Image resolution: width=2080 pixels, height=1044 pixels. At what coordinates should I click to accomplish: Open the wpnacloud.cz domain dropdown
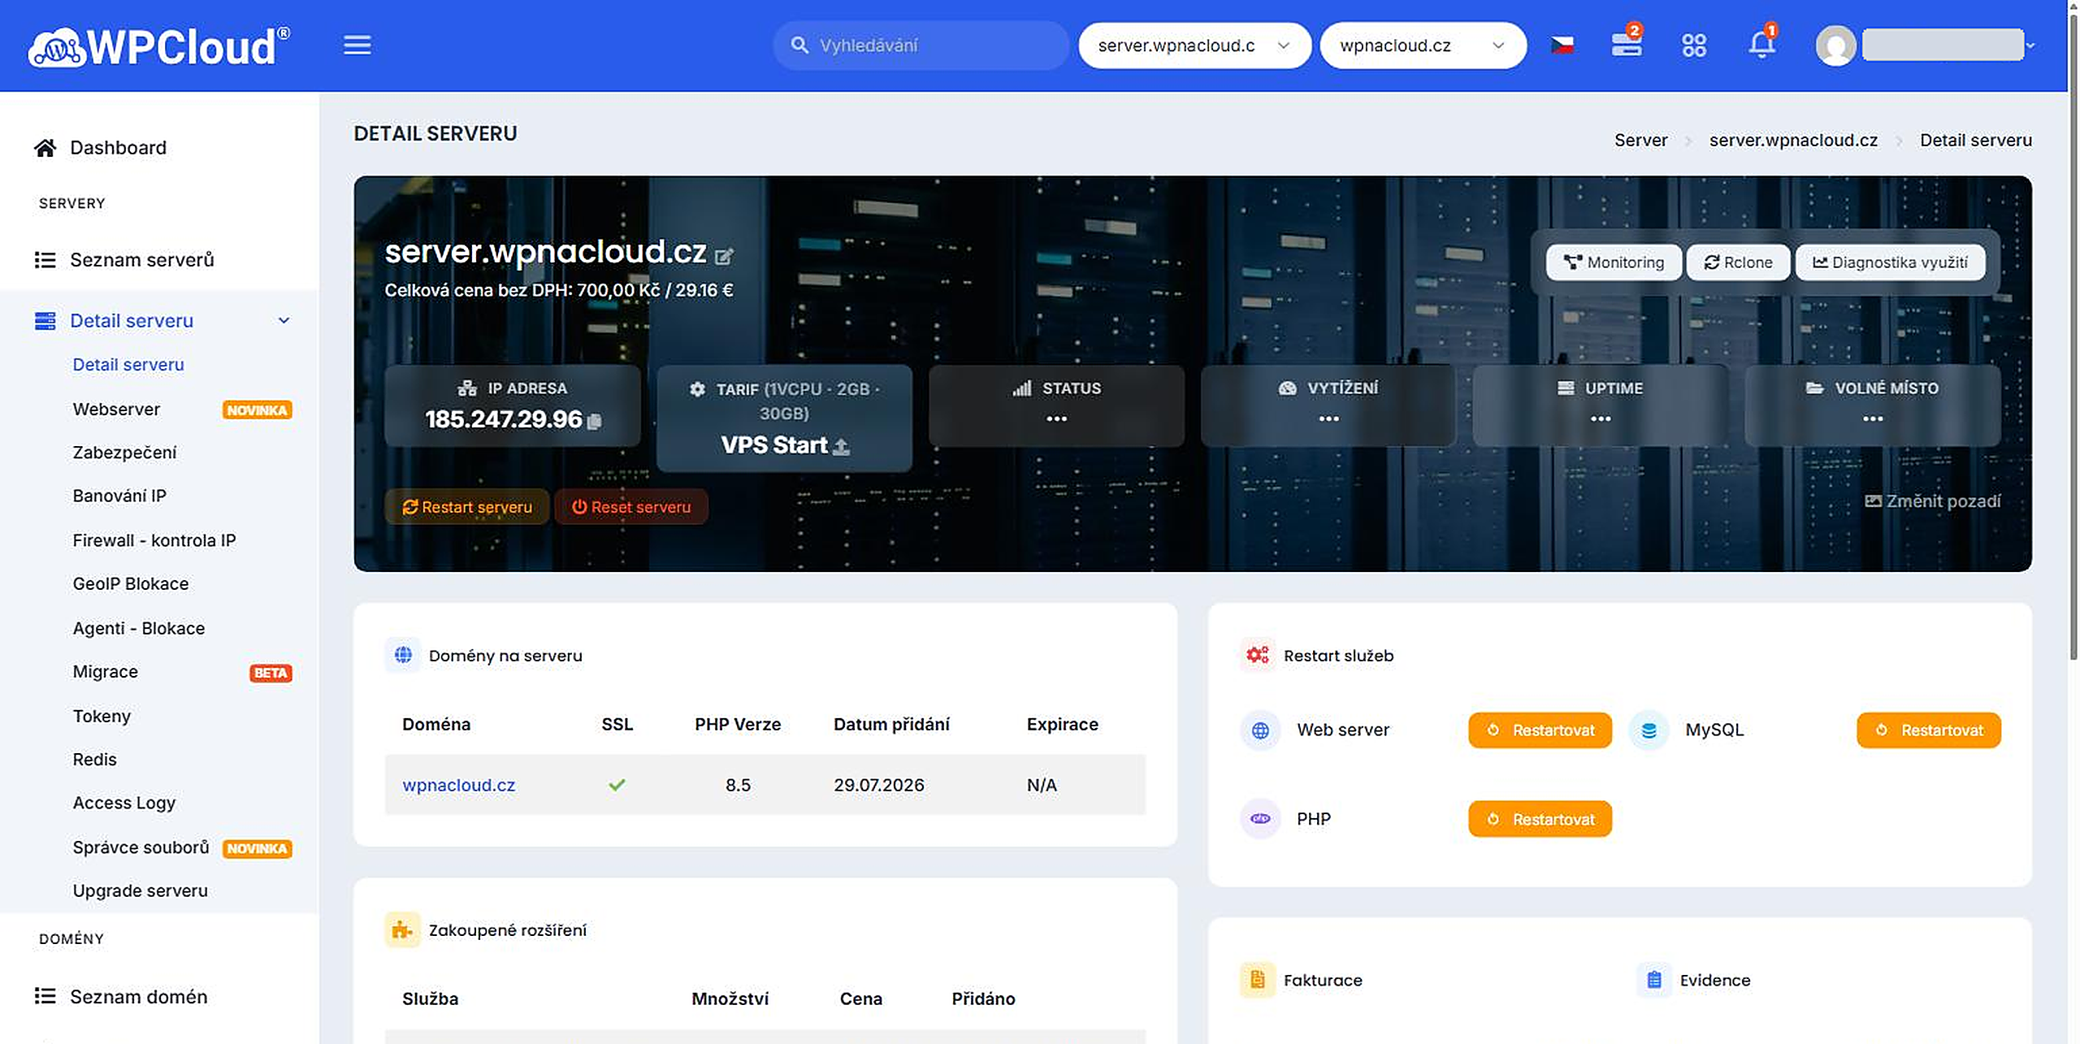click(x=1423, y=45)
